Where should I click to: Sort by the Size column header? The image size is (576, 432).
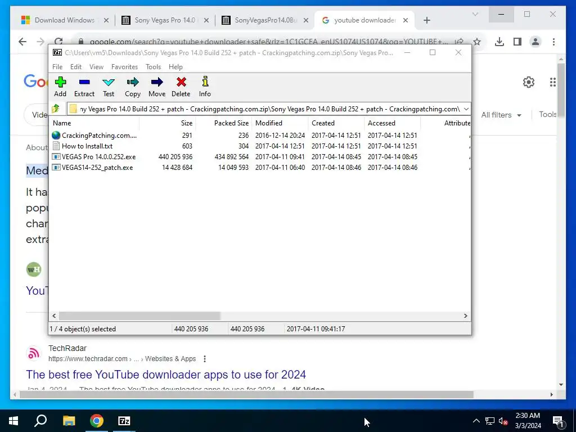click(167, 123)
